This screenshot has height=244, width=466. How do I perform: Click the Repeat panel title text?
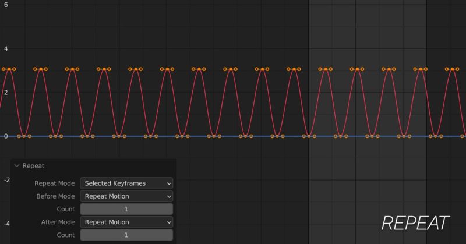pyautogui.click(x=33, y=165)
